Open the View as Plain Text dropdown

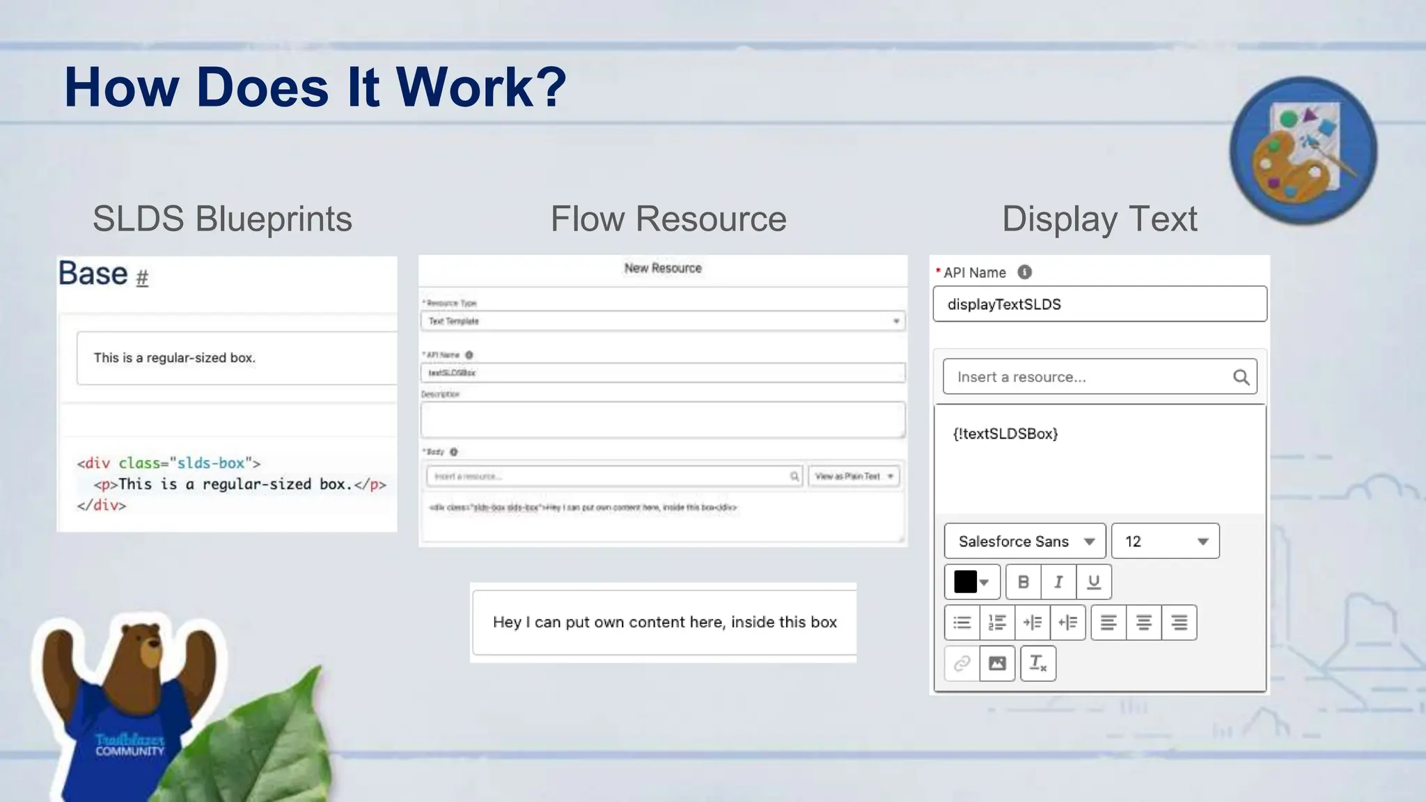point(854,476)
